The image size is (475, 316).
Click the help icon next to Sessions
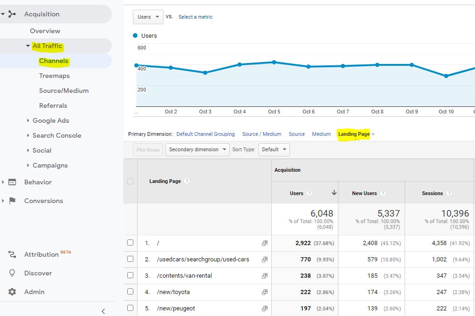449,193
